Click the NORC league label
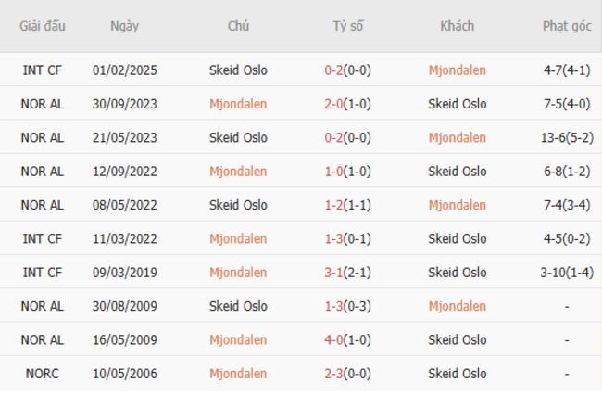The height and width of the screenshot is (395, 602). coord(43,374)
